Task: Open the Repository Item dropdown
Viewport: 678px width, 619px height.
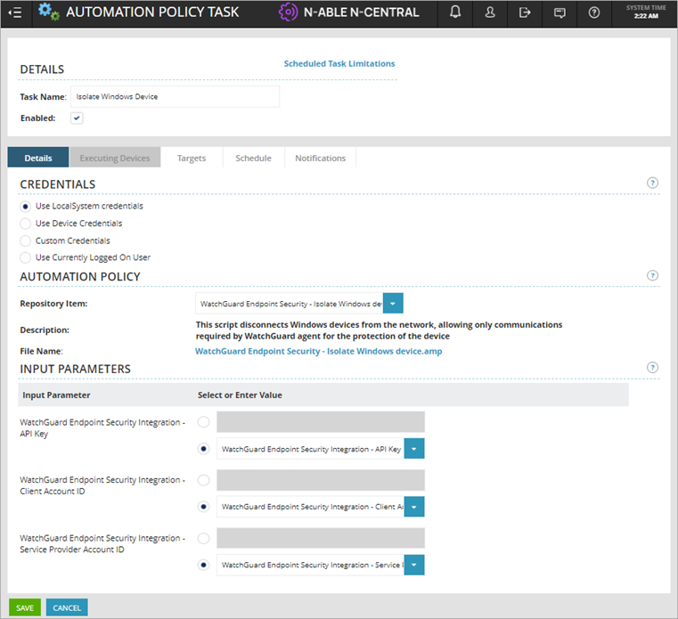Action: pos(393,304)
